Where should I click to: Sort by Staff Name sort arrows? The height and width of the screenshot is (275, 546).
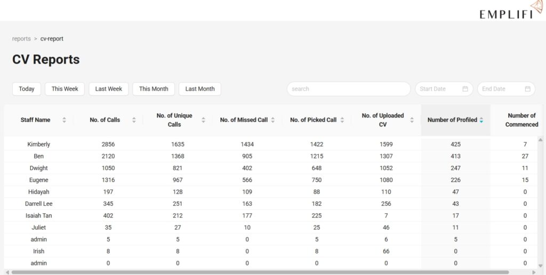(x=64, y=120)
